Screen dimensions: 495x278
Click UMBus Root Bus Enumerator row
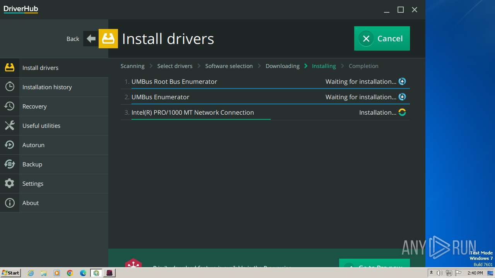click(x=265, y=81)
